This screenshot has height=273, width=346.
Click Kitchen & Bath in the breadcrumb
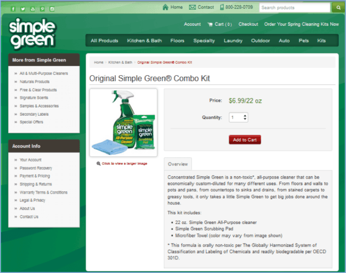click(x=120, y=63)
